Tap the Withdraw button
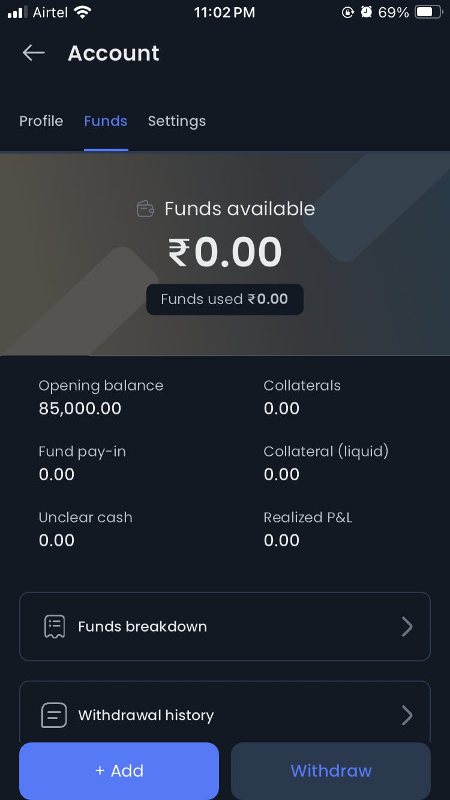Viewport: 450px width, 800px height. (x=331, y=771)
